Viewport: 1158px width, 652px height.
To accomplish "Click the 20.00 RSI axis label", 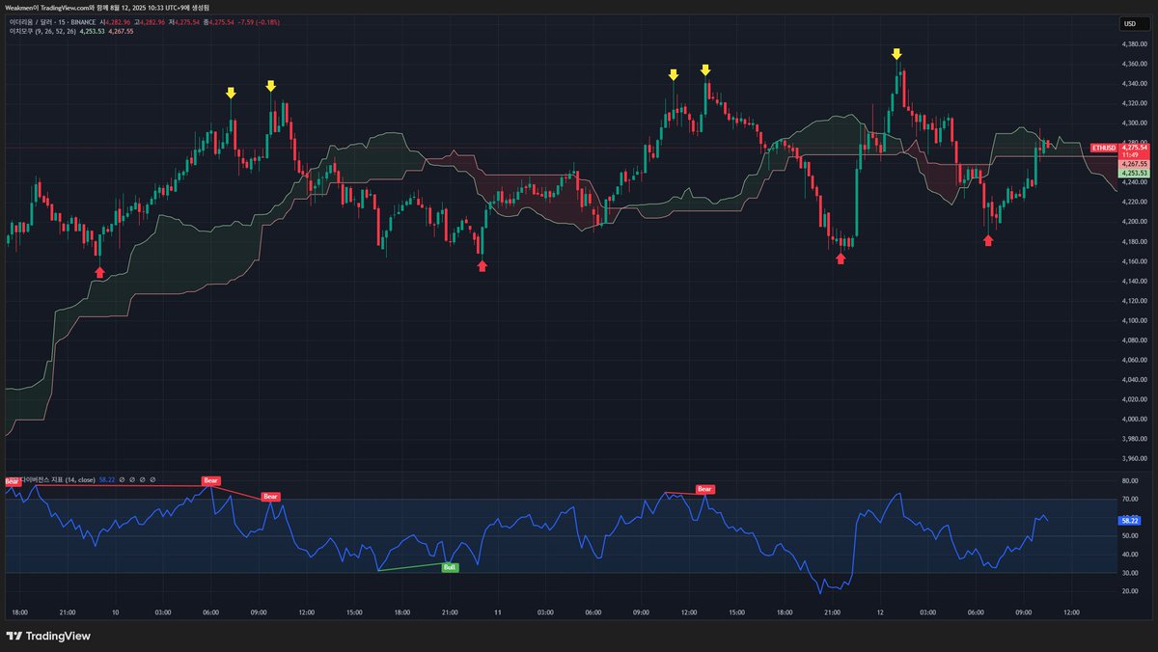I will pyautogui.click(x=1128, y=591).
